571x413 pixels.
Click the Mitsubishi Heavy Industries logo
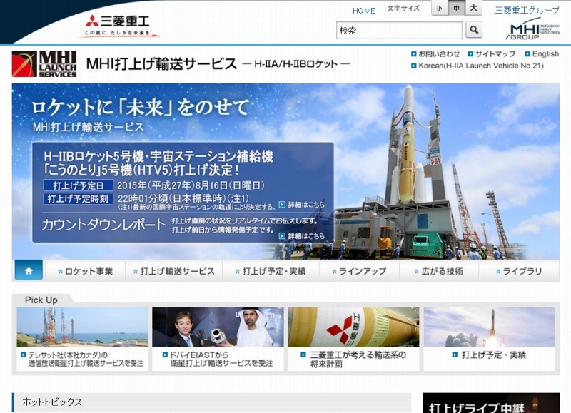(118, 26)
